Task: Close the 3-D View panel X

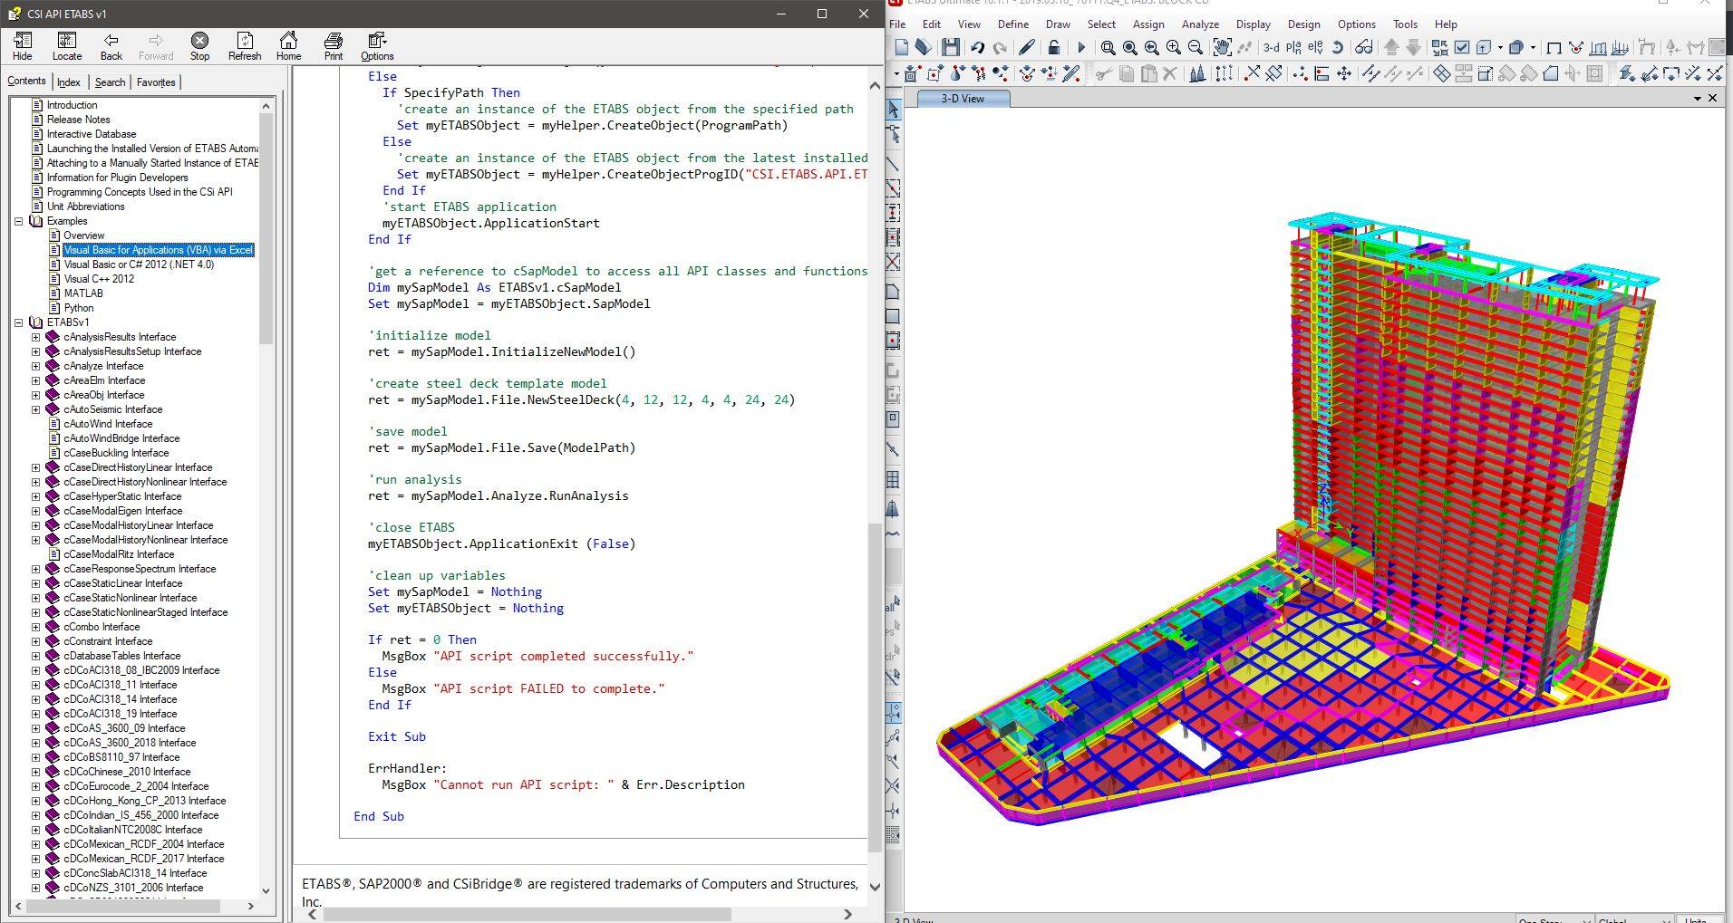Action: tap(1712, 98)
